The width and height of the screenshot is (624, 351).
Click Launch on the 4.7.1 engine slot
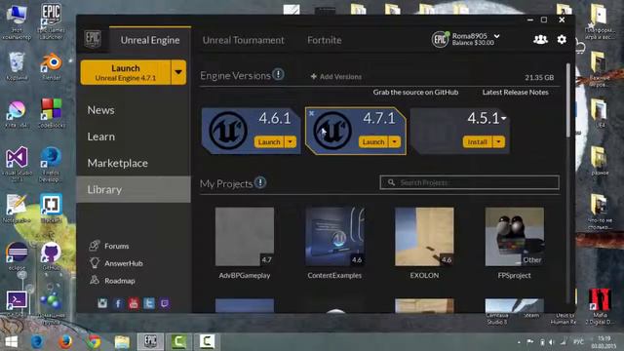(373, 141)
